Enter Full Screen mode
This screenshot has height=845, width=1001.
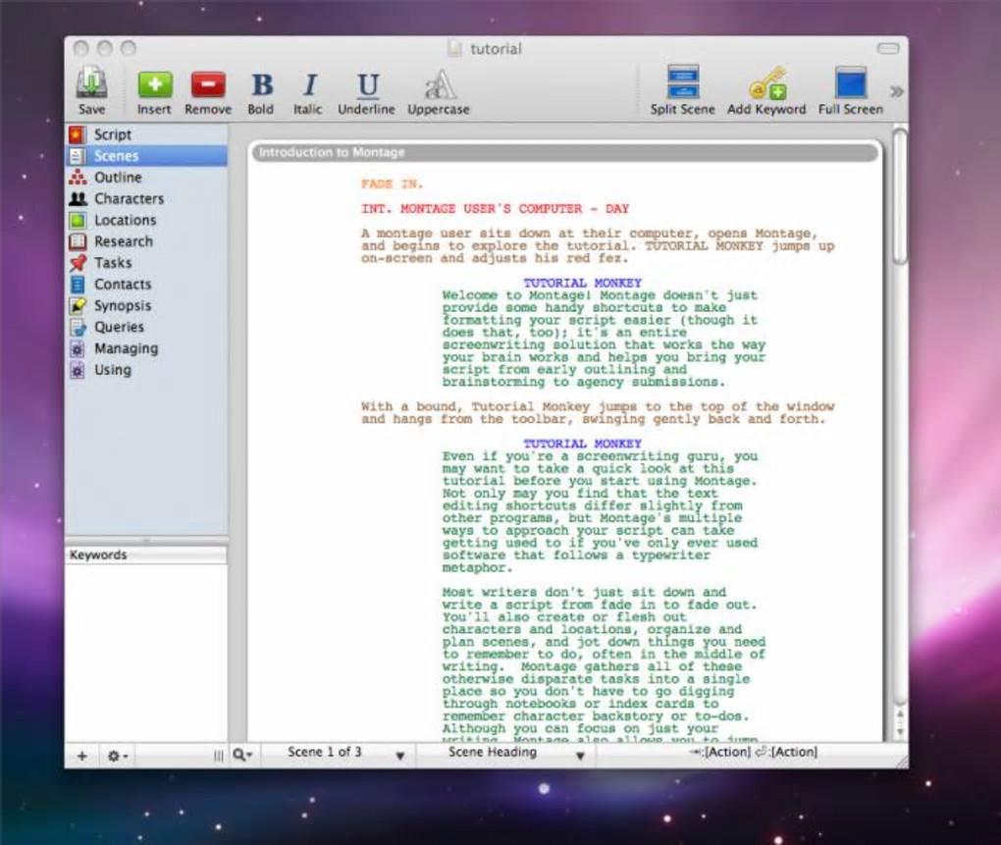pyautogui.click(x=850, y=83)
